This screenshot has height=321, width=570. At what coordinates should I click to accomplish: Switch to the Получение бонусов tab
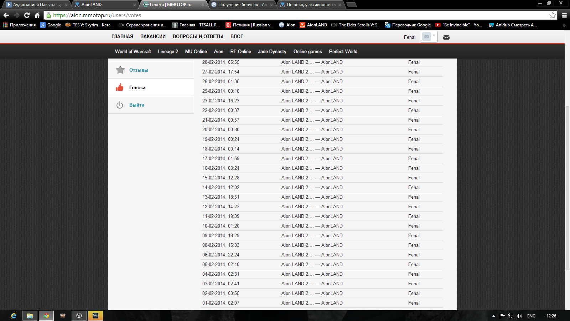coord(242,5)
